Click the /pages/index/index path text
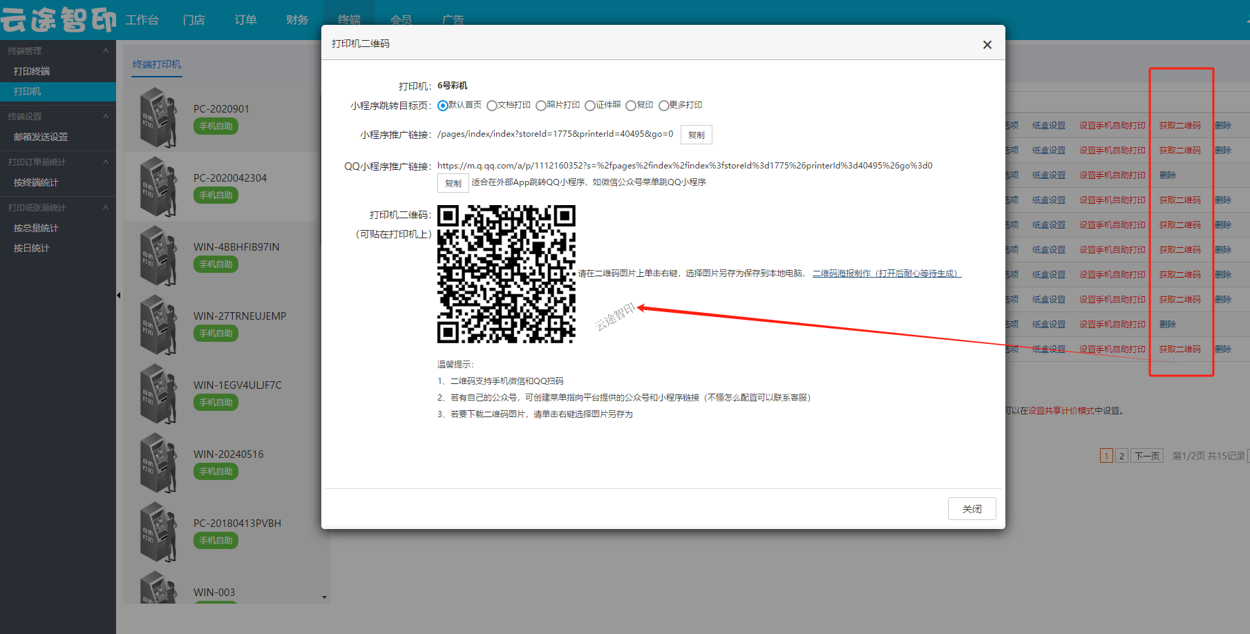This screenshot has height=634, width=1250. point(555,134)
